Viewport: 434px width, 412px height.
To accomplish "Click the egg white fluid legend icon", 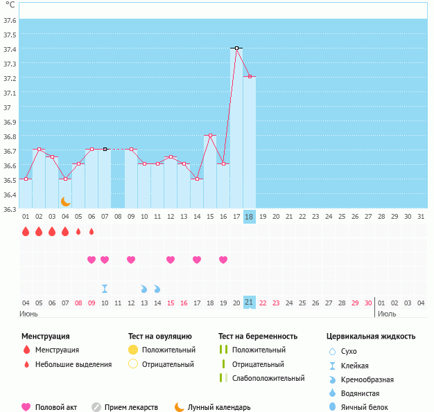I will click(x=334, y=407).
